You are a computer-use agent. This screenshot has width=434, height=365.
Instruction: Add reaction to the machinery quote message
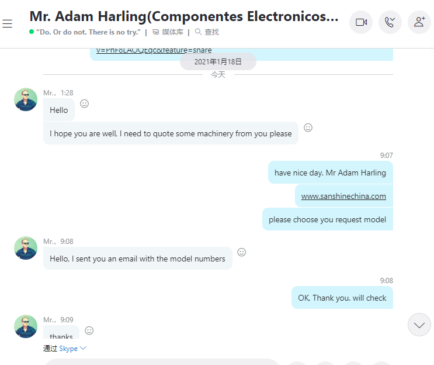pyautogui.click(x=308, y=128)
